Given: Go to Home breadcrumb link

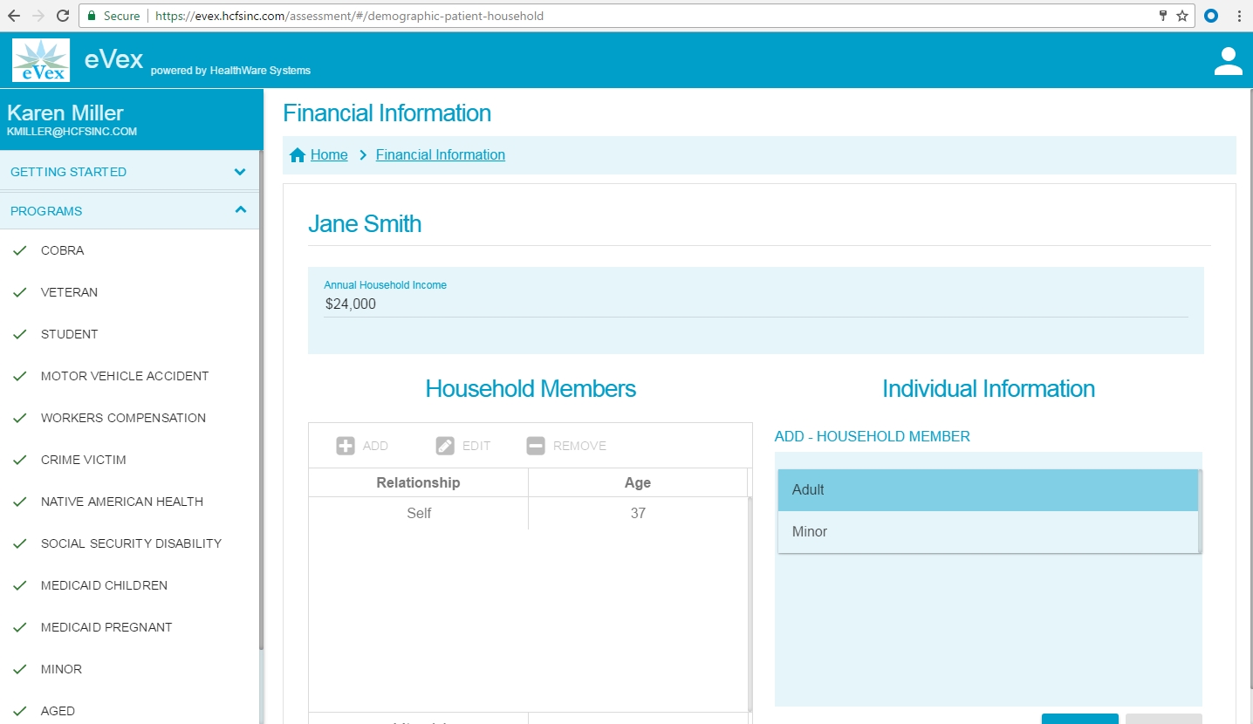Looking at the screenshot, I should point(329,155).
